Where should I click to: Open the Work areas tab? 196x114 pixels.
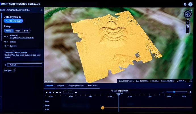coord(93,85)
